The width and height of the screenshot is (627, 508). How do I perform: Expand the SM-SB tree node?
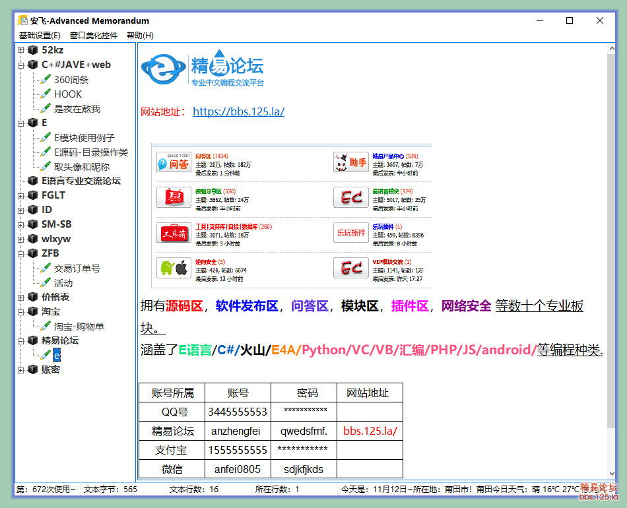[21, 224]
